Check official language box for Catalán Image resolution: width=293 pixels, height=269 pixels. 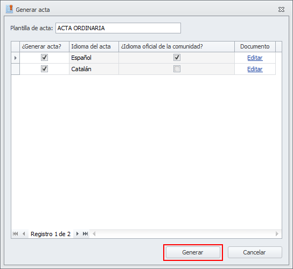177,69
